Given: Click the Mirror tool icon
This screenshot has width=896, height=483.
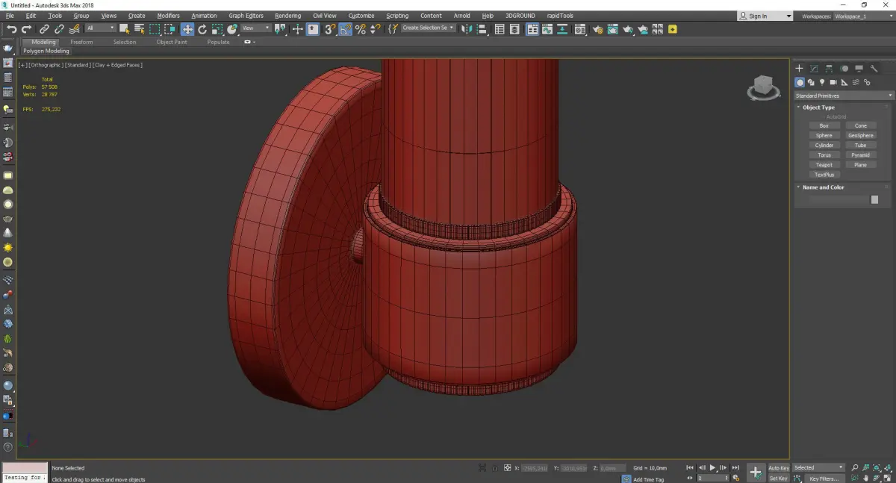Looking at the screenshot, I should [x=467, y=29].
